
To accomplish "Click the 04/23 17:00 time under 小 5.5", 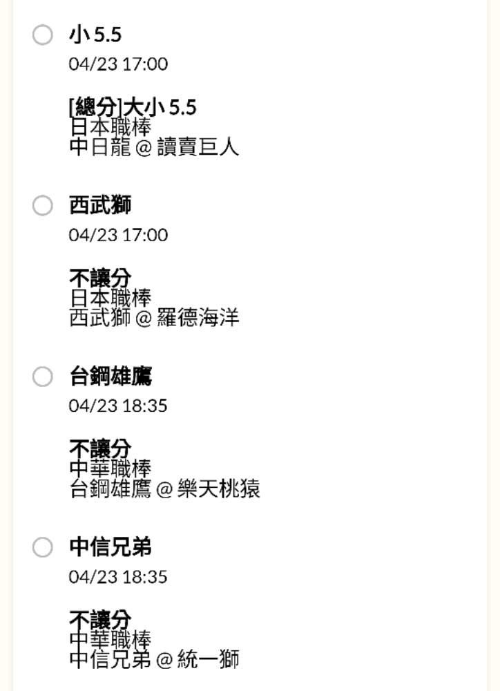I will [x=118, y=64].
